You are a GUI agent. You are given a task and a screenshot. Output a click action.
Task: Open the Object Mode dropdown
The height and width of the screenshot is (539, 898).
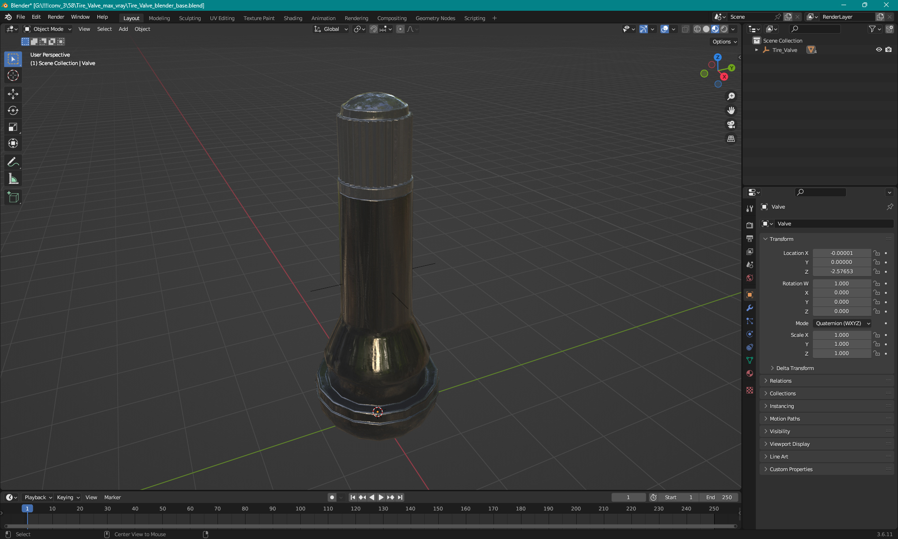tap(48, 29)
